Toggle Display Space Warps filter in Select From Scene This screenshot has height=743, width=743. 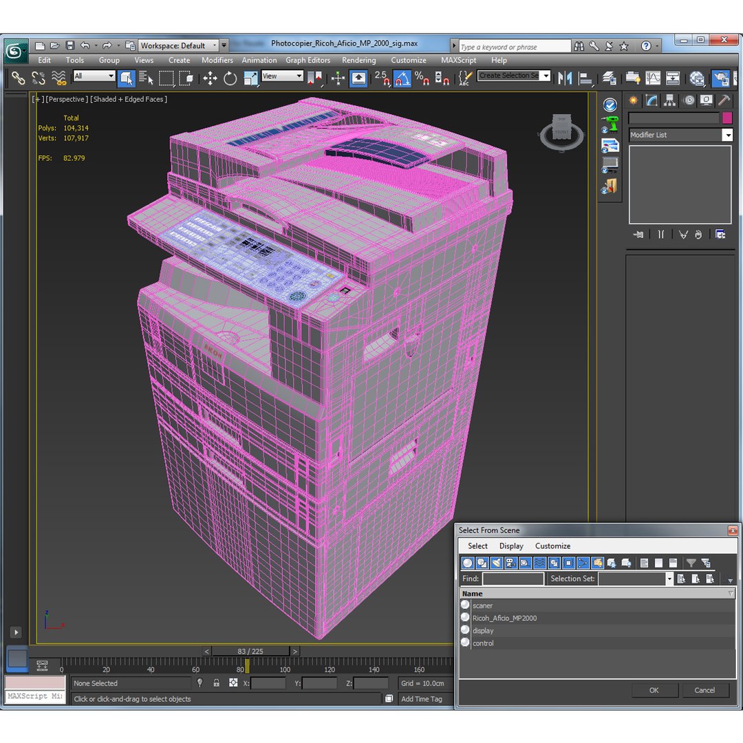pos(540,563)
